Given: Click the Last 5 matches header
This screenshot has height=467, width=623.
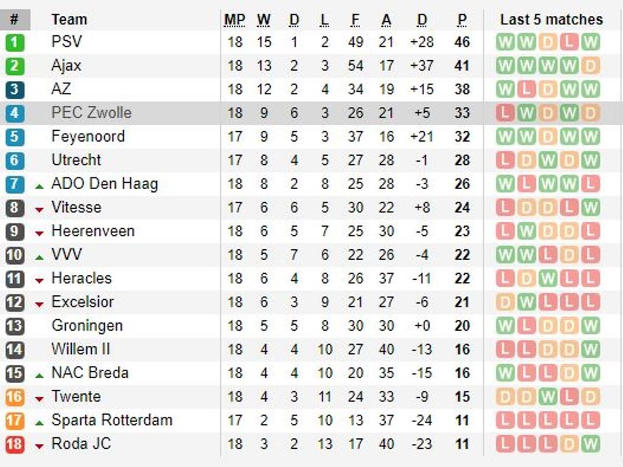Looking at the screenshot, I should click(x=551, y=19).
